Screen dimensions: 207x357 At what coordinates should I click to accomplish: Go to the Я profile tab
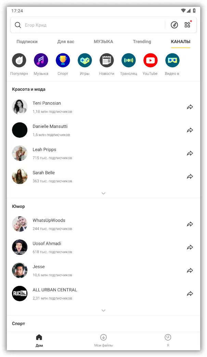[x=168, y=340]
